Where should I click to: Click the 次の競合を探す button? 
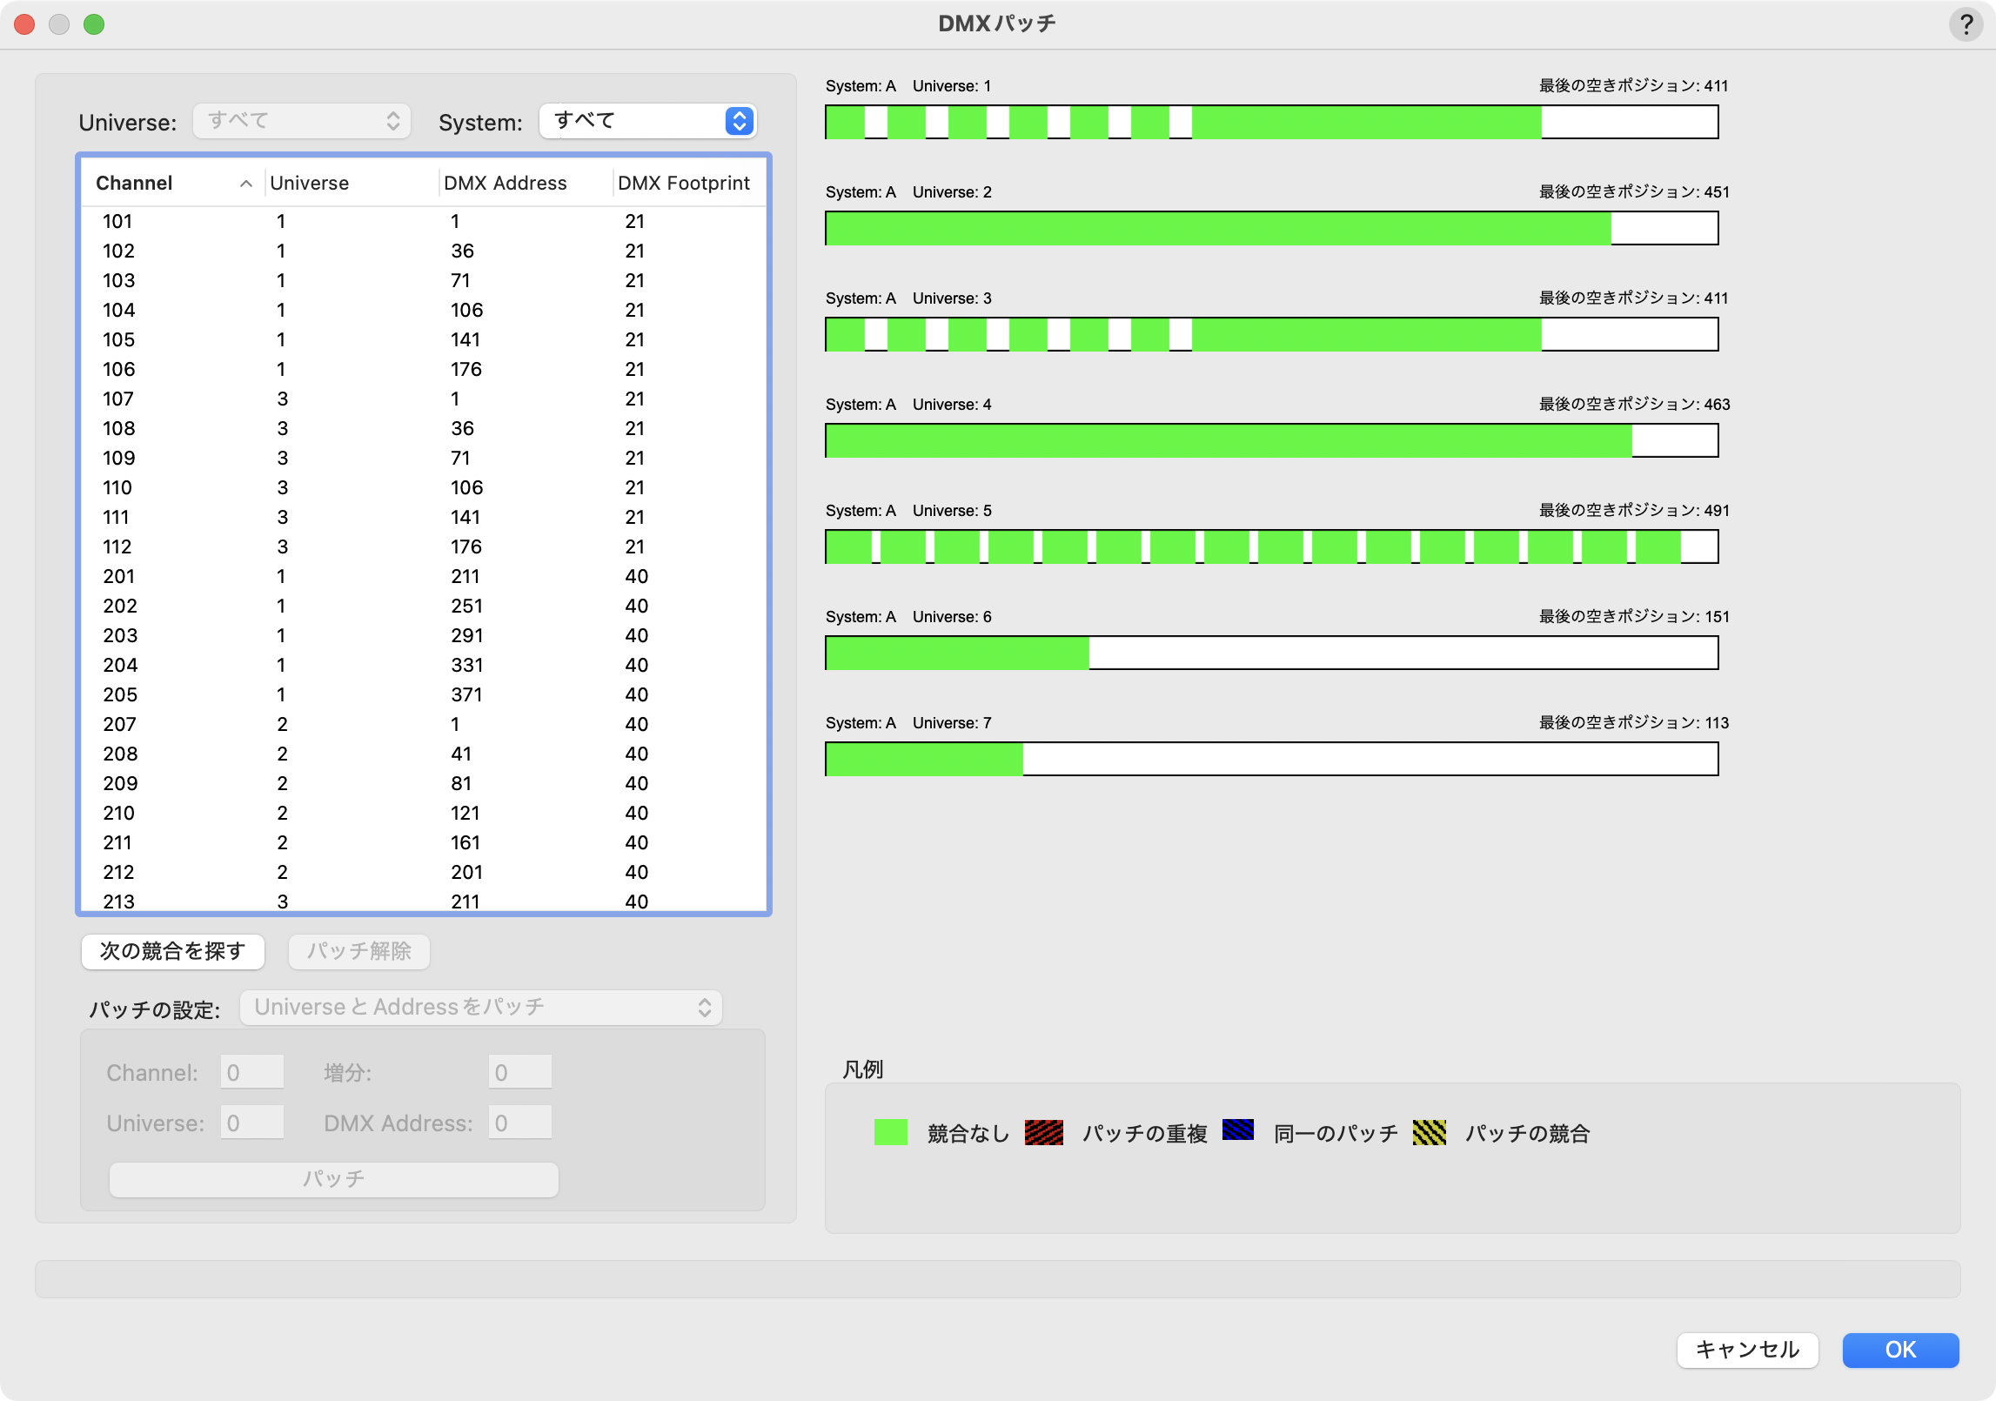172,951
